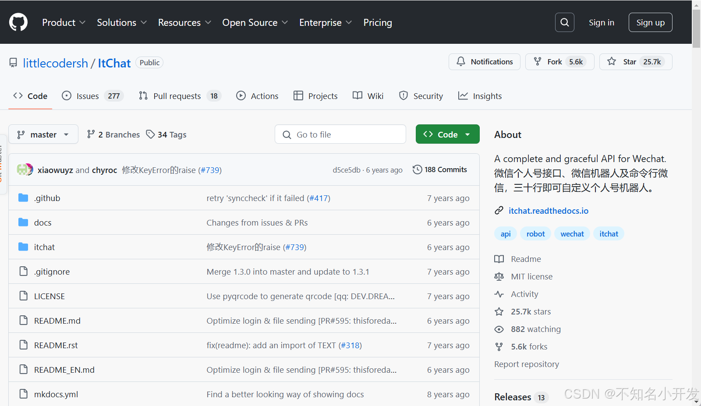701x406 pixels.
Task: Select the Code tab
Action: point(30,96)
